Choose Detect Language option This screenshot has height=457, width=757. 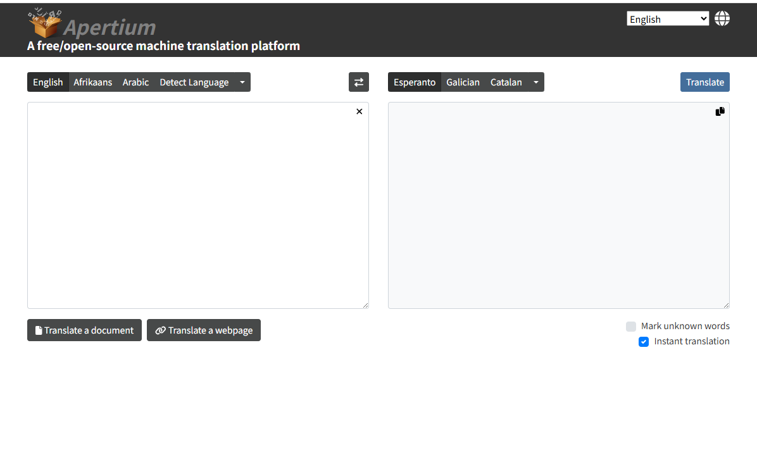tap(194, 82)
